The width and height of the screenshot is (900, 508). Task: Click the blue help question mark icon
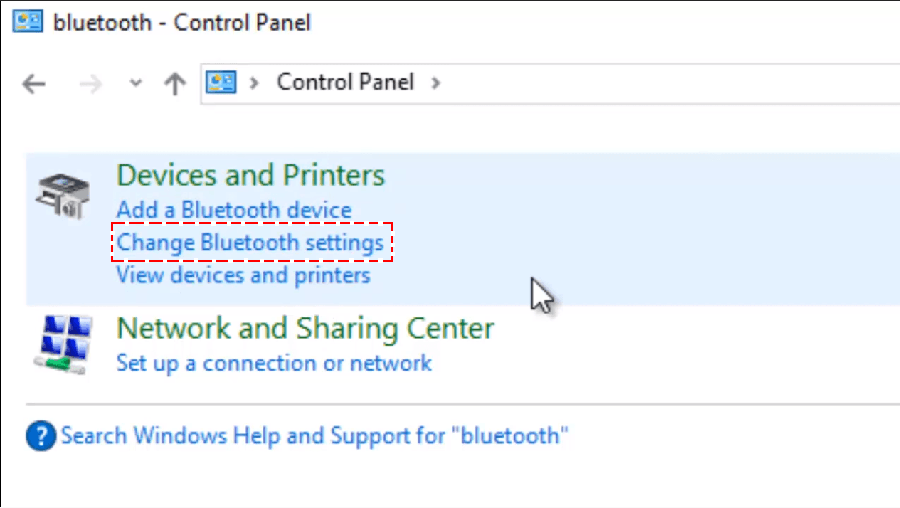tap(41, 435)
